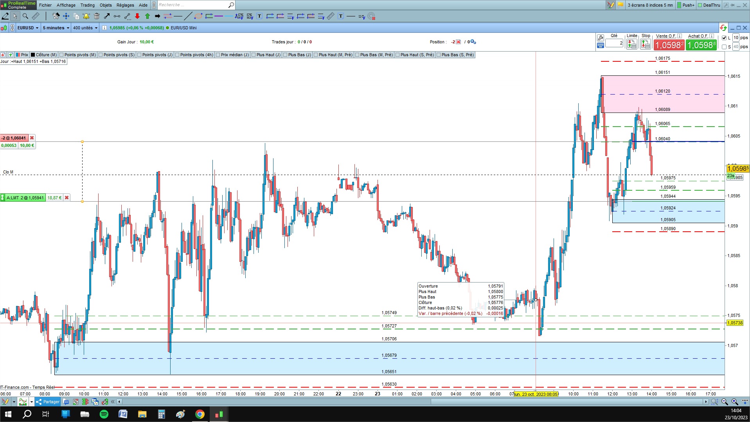Enable the S stop pips checkbox
This screenshot has height=422, width=750.
pyautogui.click(x=724, y=47)
